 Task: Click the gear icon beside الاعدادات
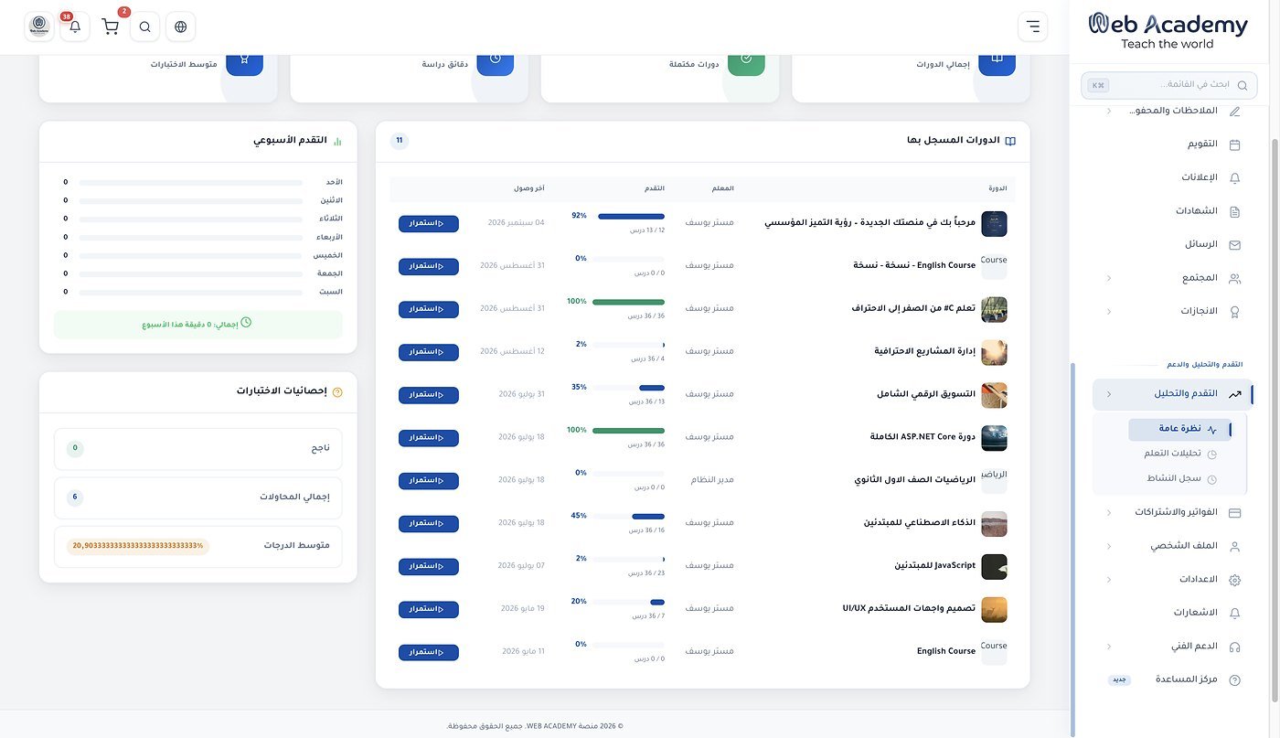point(1234,580)
